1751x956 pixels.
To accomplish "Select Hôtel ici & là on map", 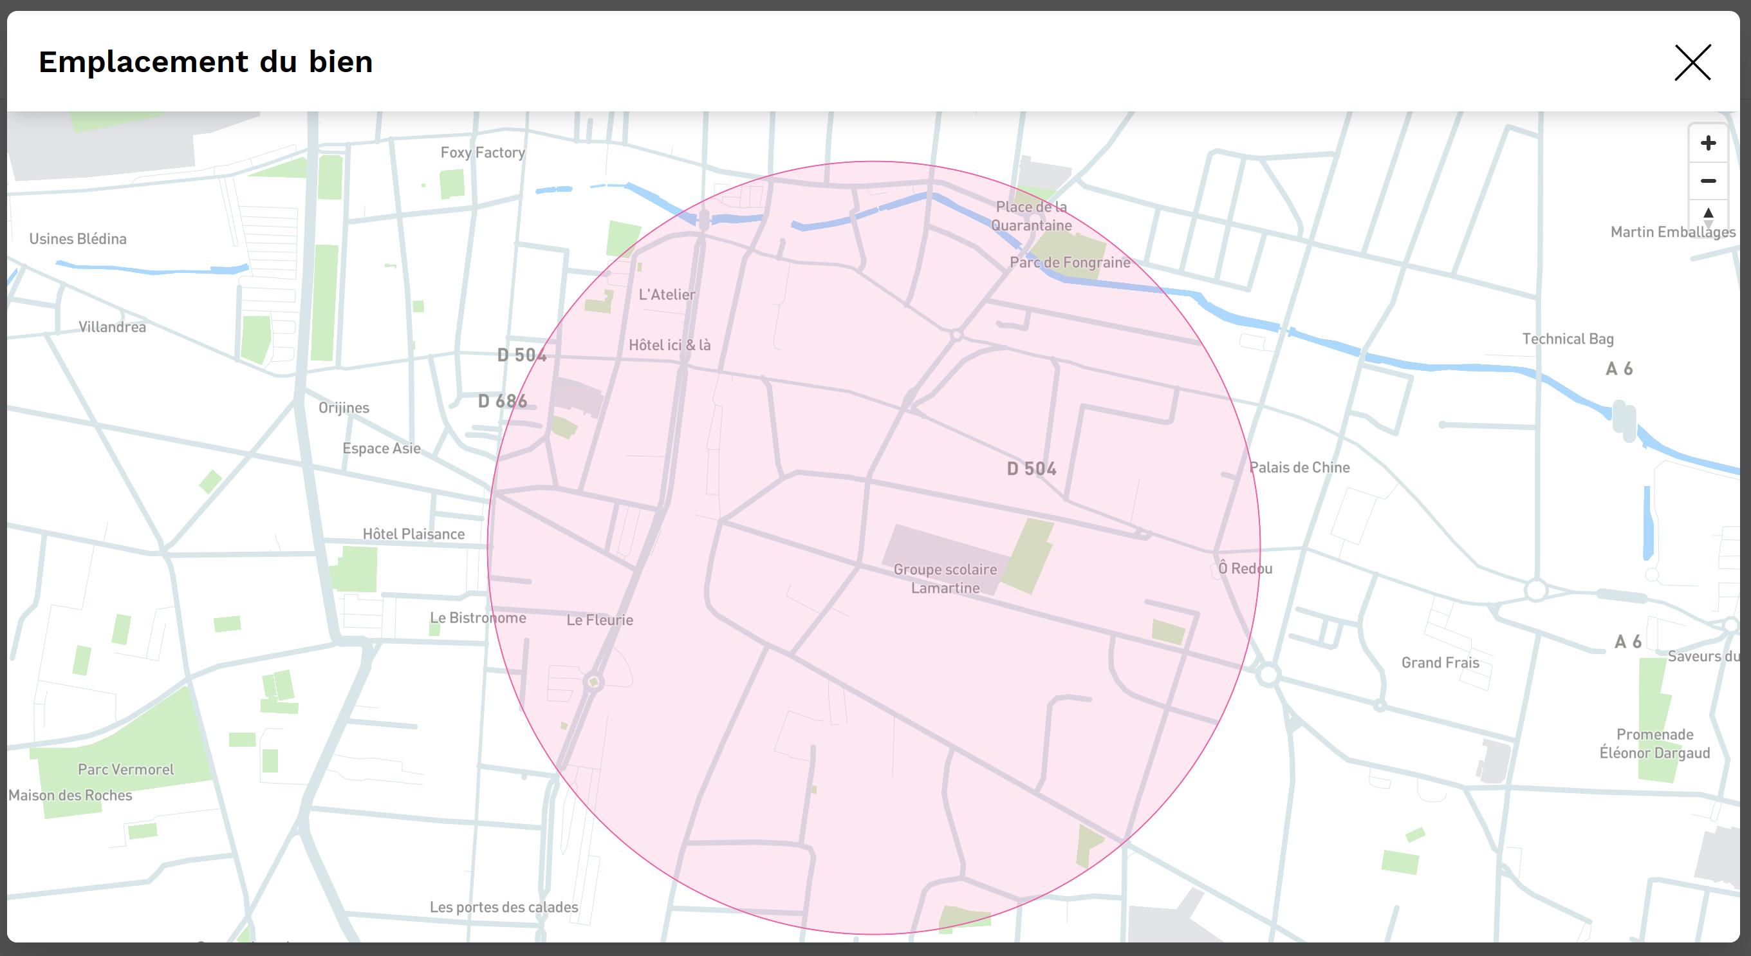I will (669, 346).
